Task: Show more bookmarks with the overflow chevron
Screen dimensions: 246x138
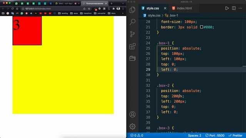Action: tap(123, 13)
